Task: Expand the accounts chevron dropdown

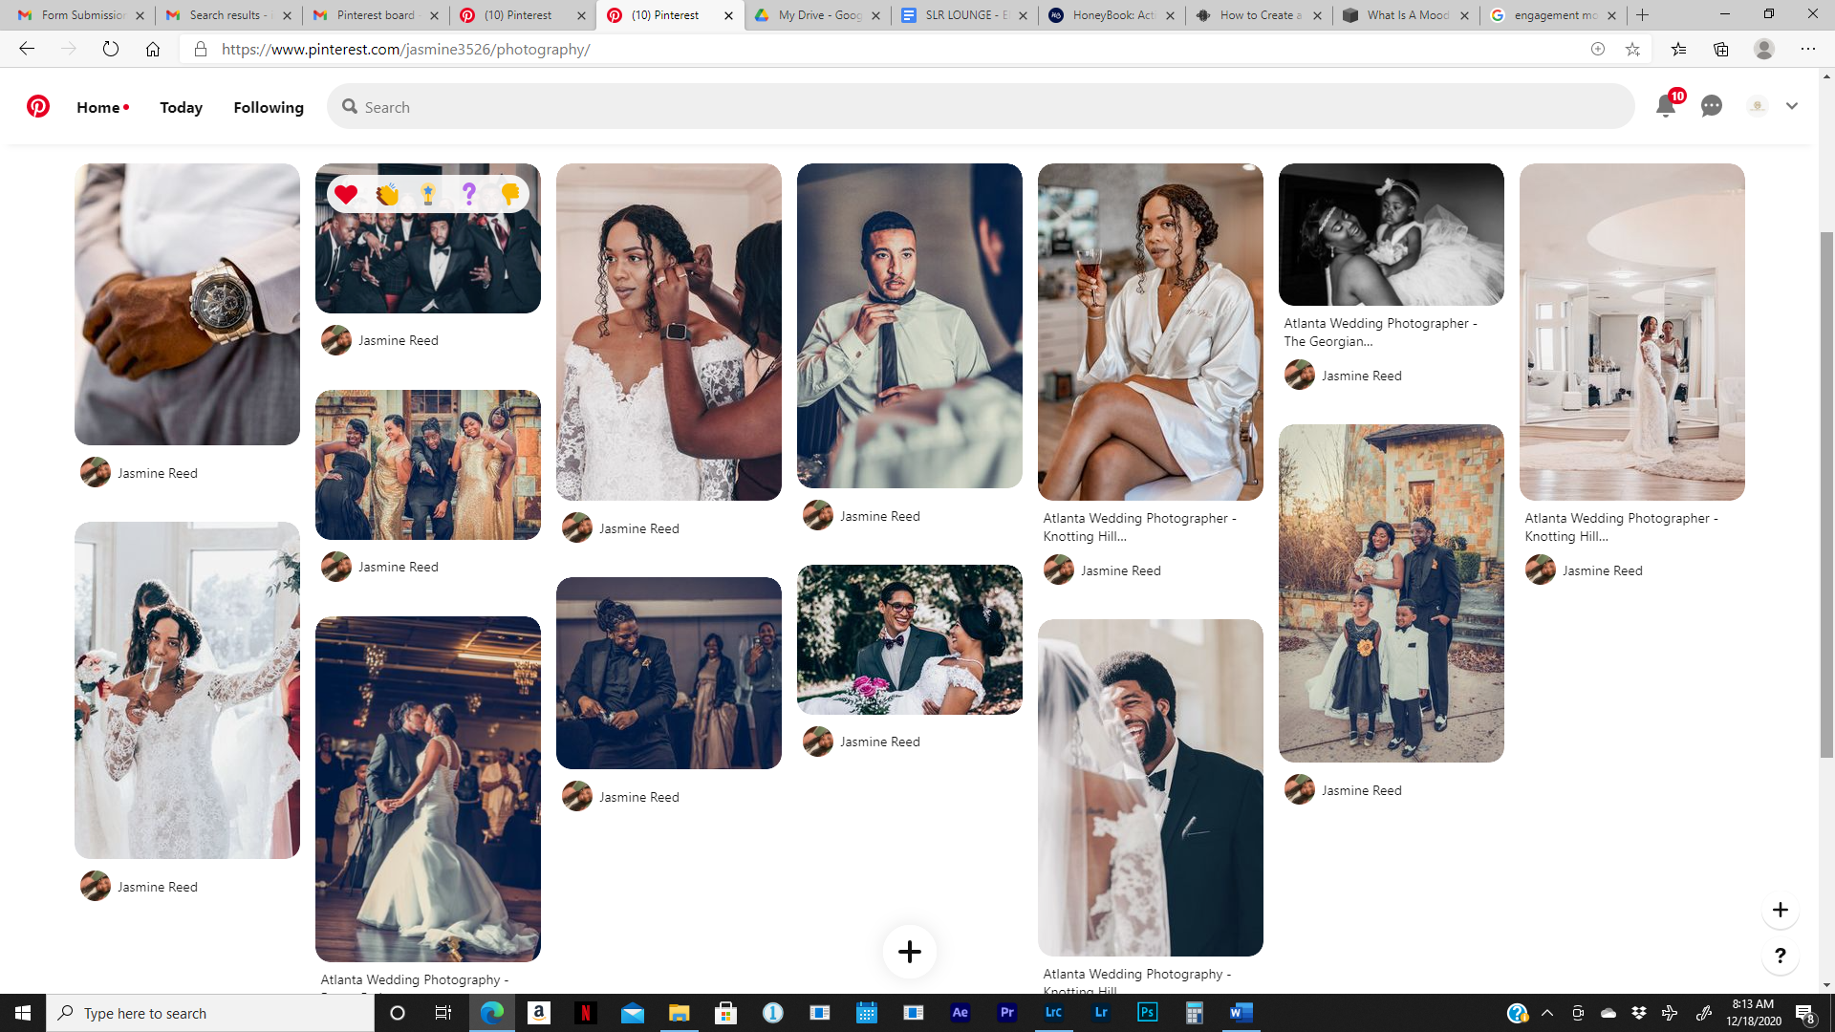Action: 1792,106
